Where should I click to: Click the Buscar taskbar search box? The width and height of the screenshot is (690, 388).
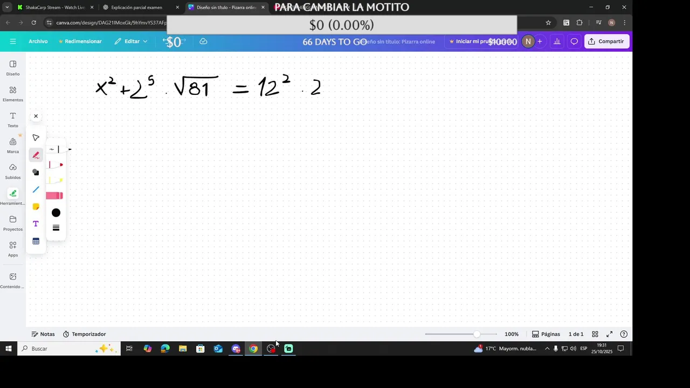pos(68,349)
